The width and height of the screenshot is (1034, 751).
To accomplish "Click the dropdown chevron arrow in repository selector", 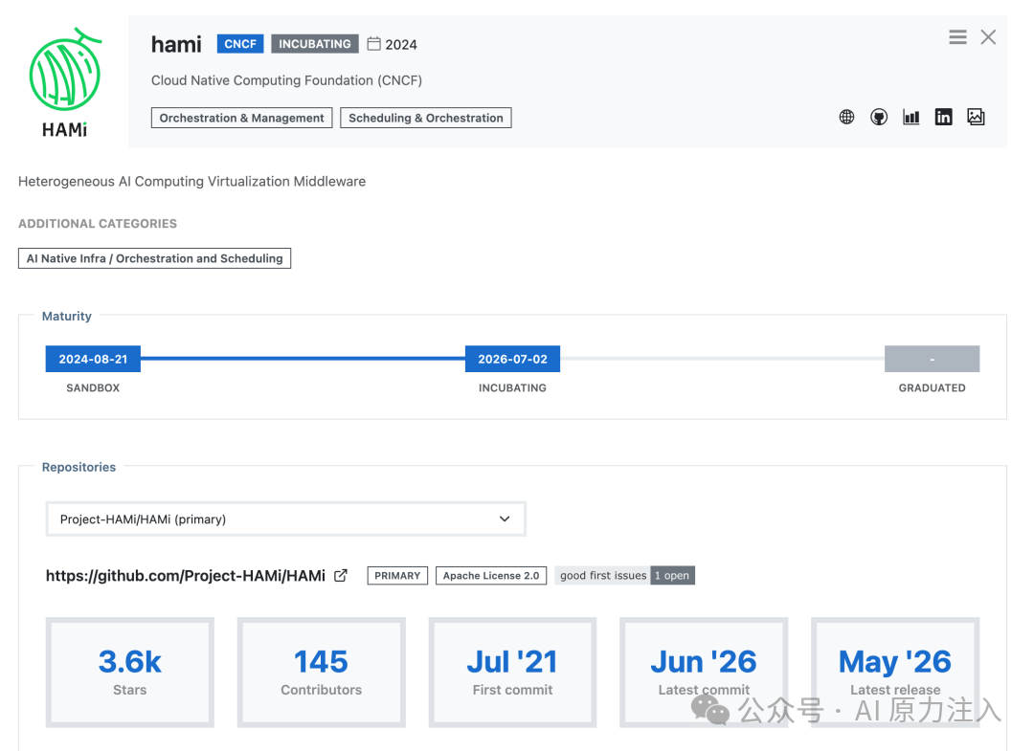I will pyautogui.click(x=505, y=519).
